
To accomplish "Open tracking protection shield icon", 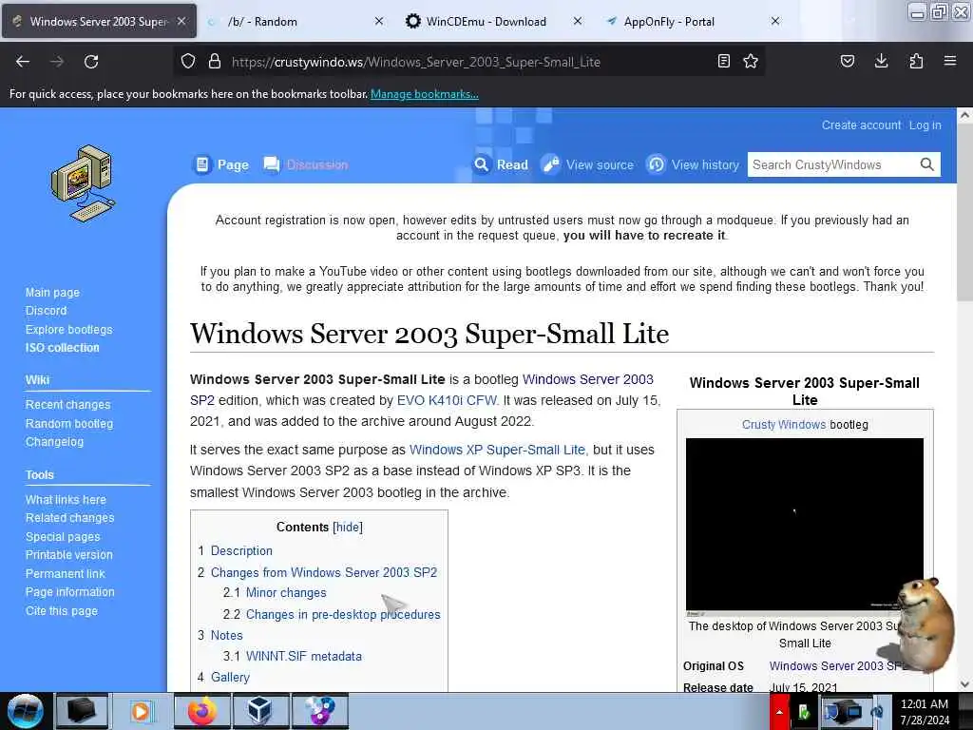I will (188, 62).
